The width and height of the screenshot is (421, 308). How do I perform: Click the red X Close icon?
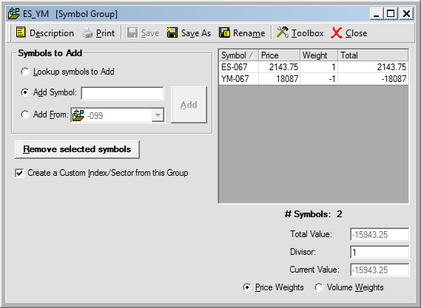pos(337,32)
